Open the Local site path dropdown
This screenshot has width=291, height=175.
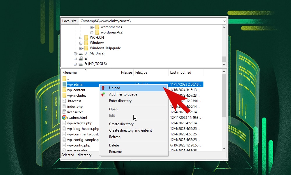coord(224,21)
